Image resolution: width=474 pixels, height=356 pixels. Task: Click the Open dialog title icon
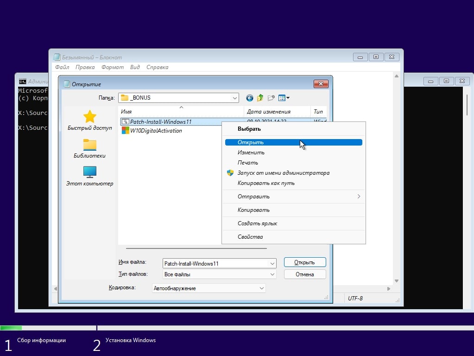click(67, 84)
